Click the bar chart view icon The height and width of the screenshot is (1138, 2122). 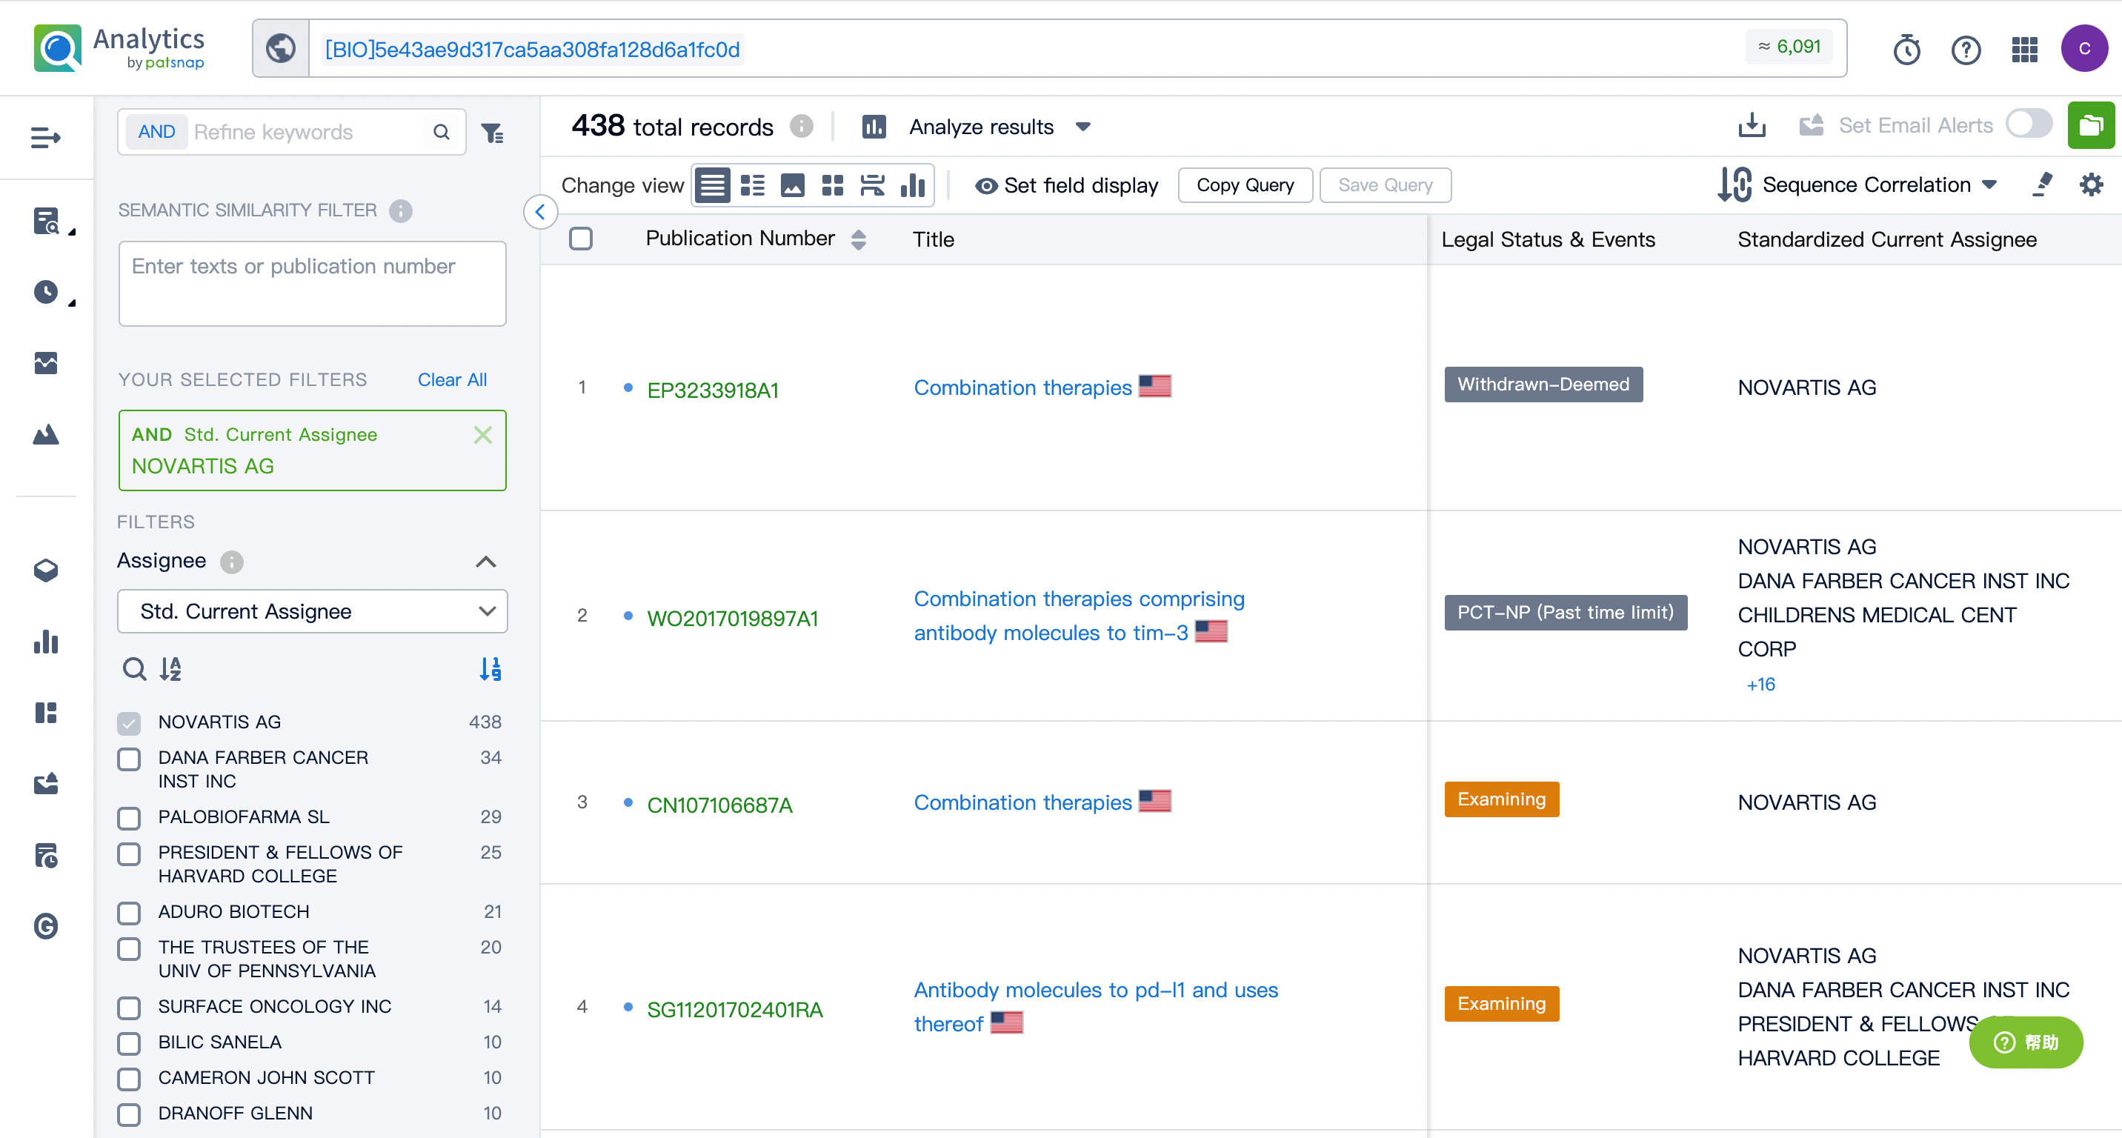pyautogui.click(x=915, y=184)
